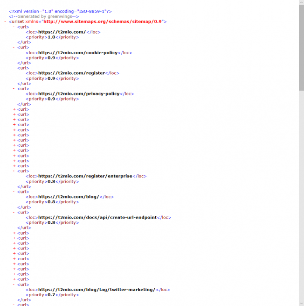Click the loc text https://t2mio.com/
The height and width of the screenshot is (306, 304).
pyautogui.click(x=62, y=32)
